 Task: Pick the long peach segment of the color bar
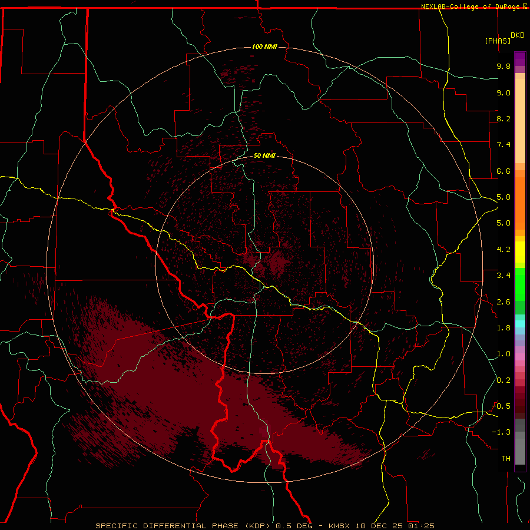point(520,121)
